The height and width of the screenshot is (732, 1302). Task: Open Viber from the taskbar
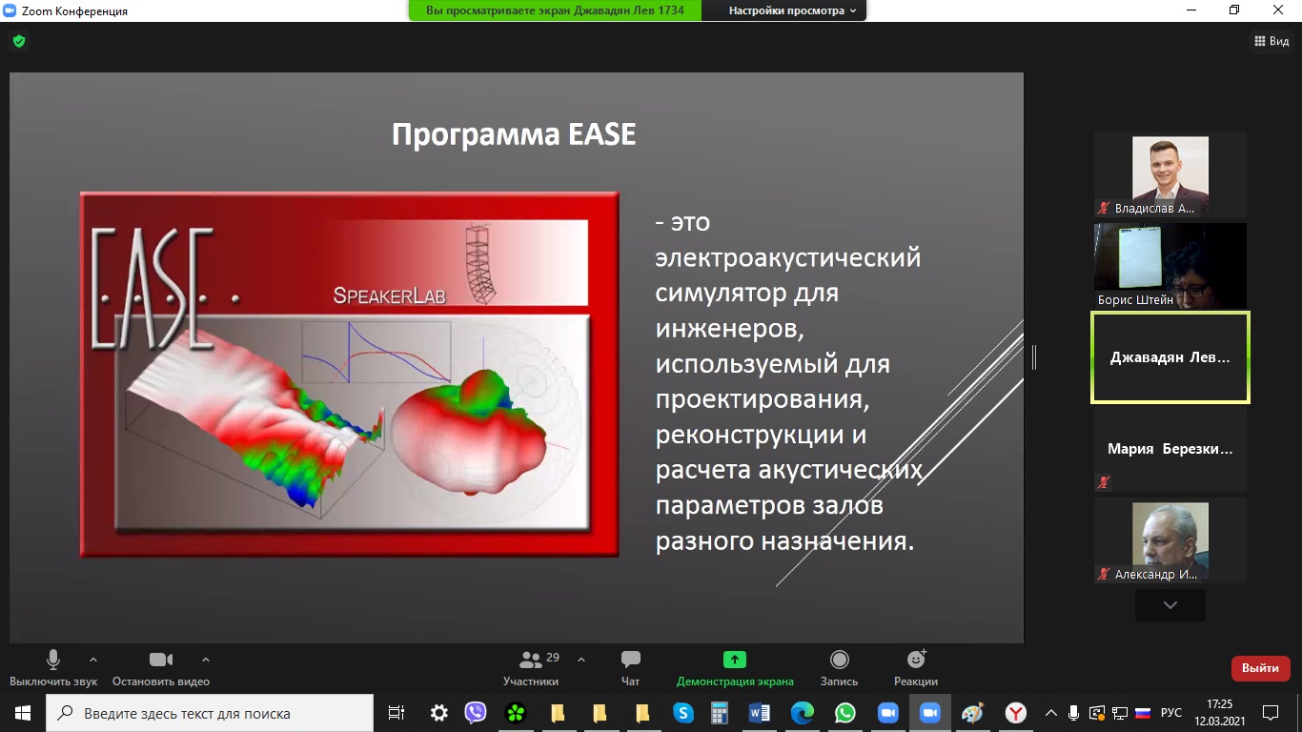(476, 713)
